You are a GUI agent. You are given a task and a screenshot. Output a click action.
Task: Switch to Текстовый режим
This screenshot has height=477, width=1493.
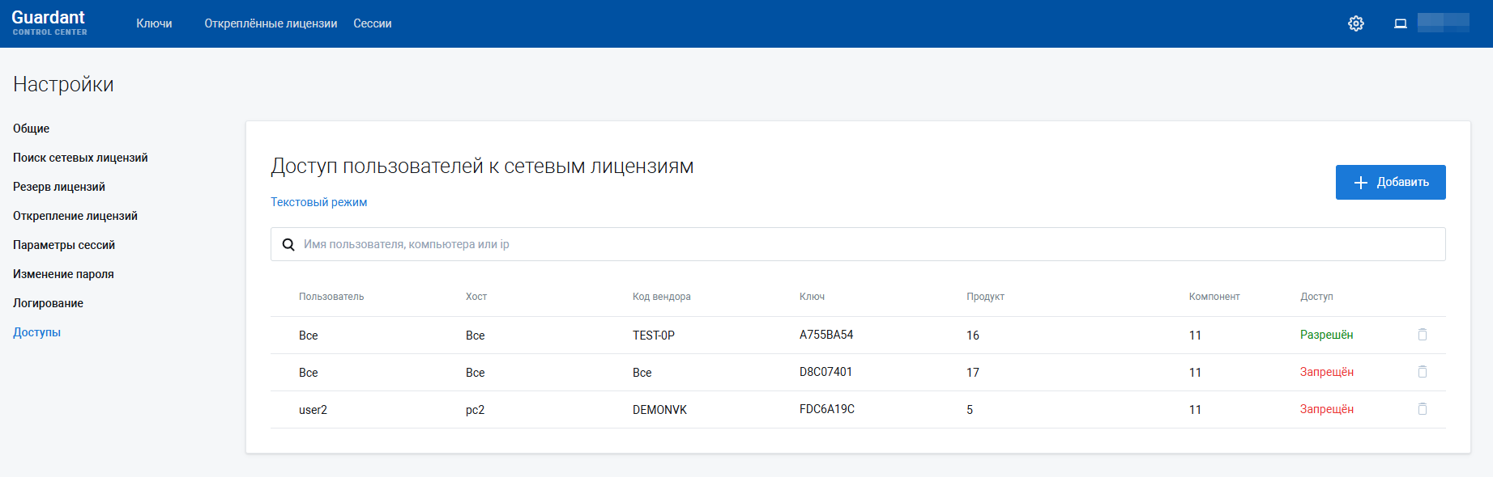[318, 202]
